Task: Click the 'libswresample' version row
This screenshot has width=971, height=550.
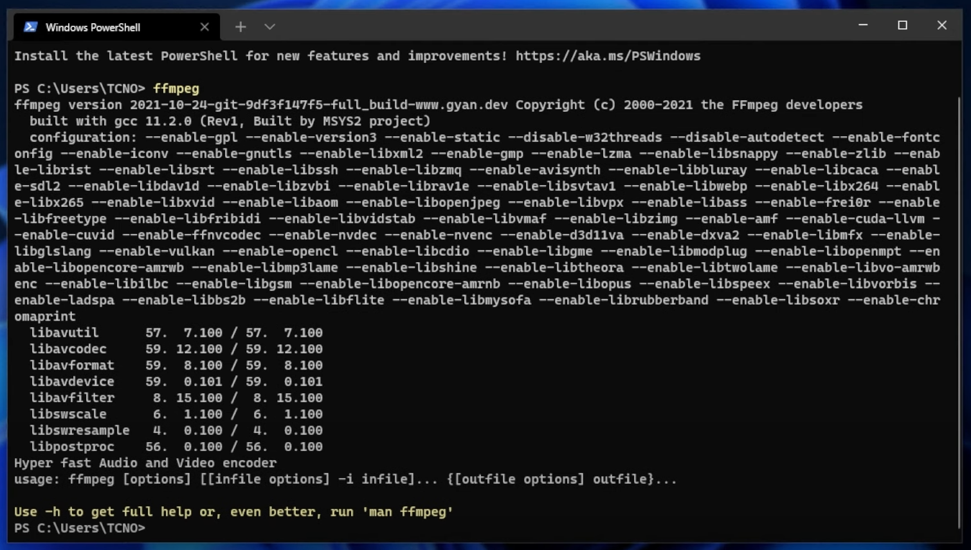Action: (176, 430)
